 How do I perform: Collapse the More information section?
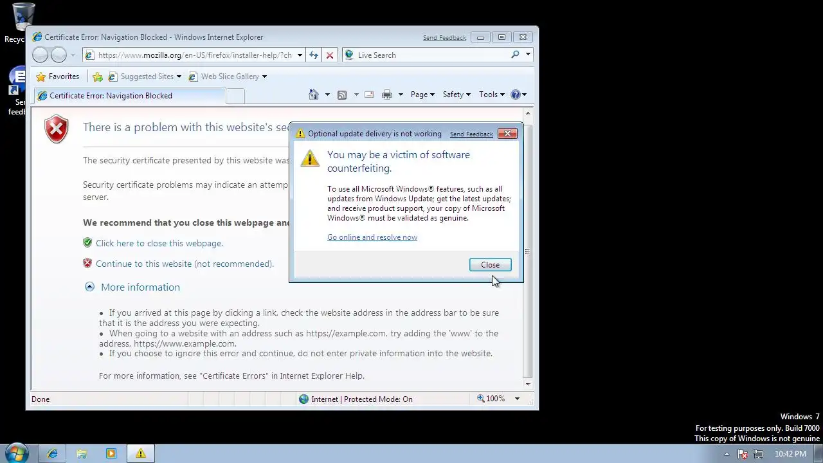(89, 287)
